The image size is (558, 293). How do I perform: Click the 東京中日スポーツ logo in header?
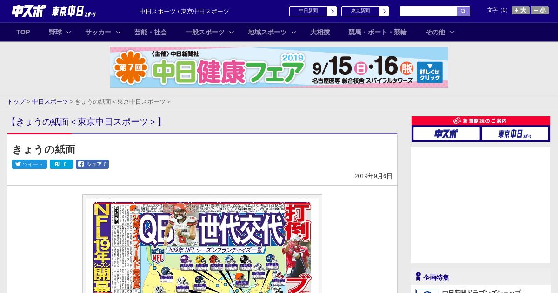tap(74, 11)
